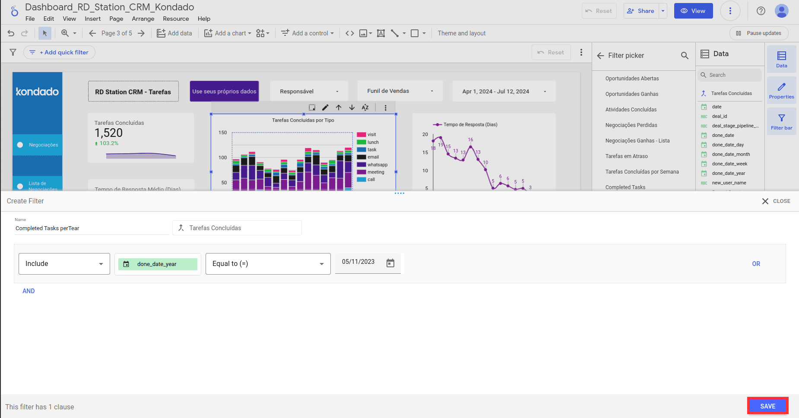The height and width of the screenshot is (418, 799).
Task: Save the filter with SAVE button
Action: pyautogui.click(x=767, y=406)
